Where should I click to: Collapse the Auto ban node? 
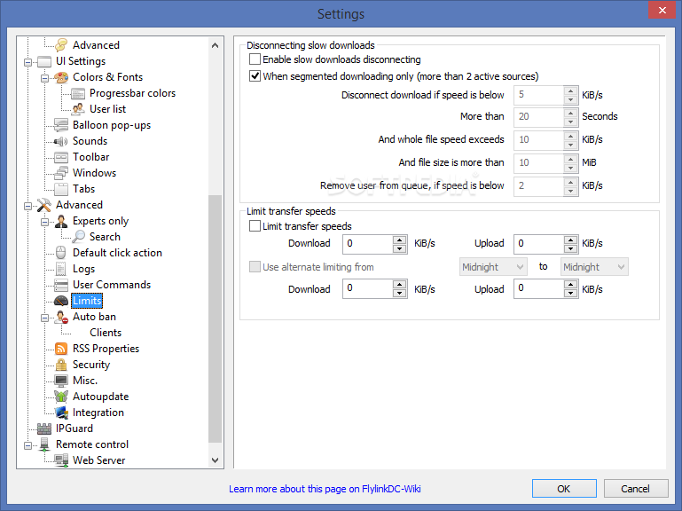(45, 318)
